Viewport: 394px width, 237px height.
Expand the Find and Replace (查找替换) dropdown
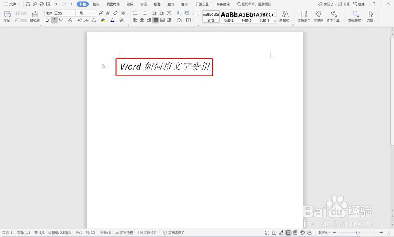(x=362, y=20)
